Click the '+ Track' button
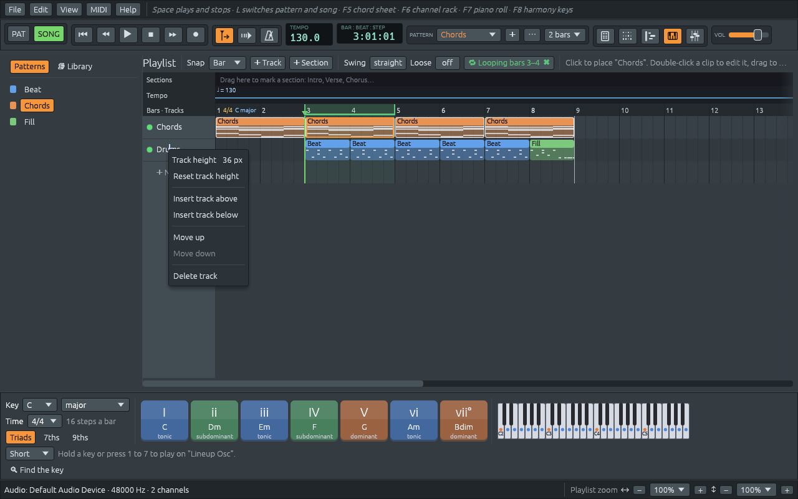Screen dimensions: 798x499 tap(268, 63)
